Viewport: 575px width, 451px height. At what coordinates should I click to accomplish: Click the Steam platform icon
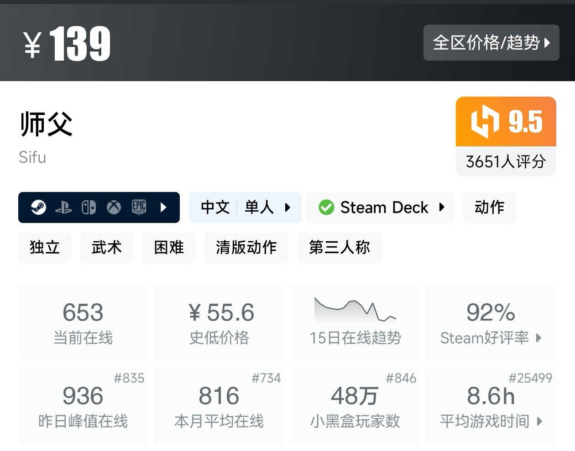(x=38, y=207)
